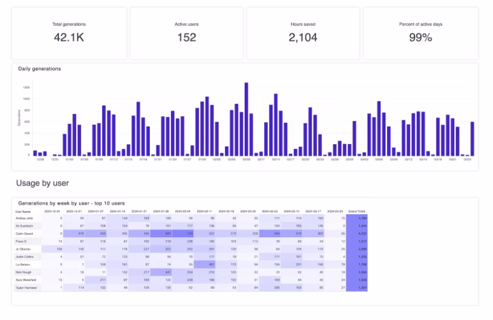This screenshot has height=320, width=493.
Task: Click the Usage by user heading
Action: pyautogui.click(x=43, y=183)
